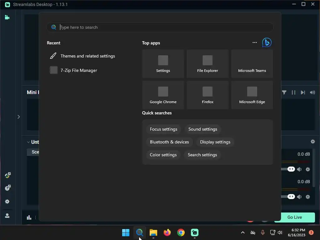Open the Streamlabs performance stats bar-chart icon
The image size is (320, 240).
coord(29,217)
